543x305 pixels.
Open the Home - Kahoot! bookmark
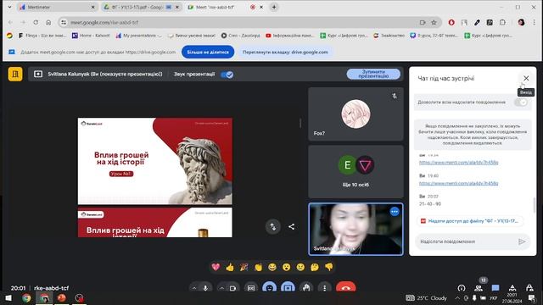tap(91, 36)
